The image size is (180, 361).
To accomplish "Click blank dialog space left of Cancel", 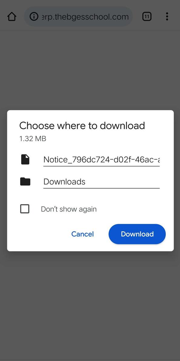I will tap(39, 234).
